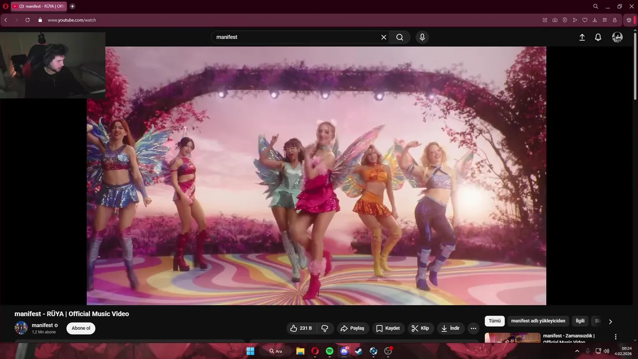Open Opera menu logo
This screenshot has height=359, width=638.
(5, 6)
